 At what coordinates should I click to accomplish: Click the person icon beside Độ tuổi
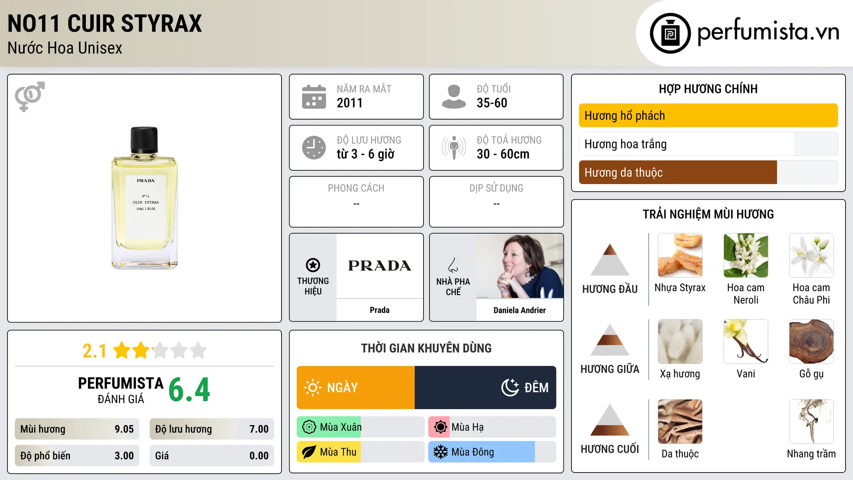(454, 97)
